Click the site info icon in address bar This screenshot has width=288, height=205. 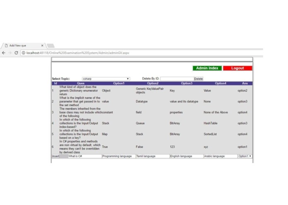point(23,53)
